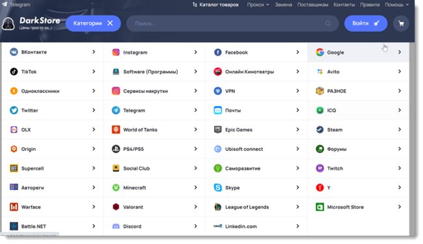Open the TikTok icon
The height and width of the screenshot is (244, 423).
tap(14, 72)
